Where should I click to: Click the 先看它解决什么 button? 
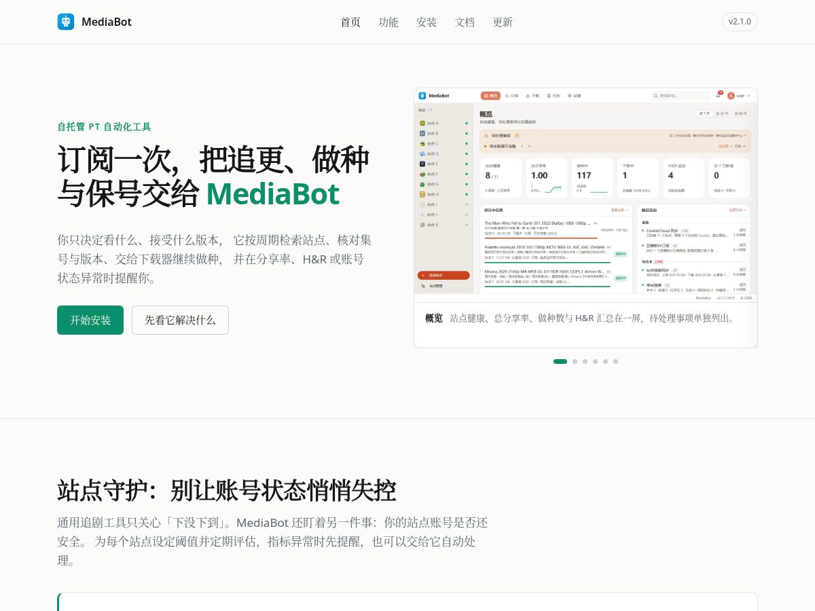click(180, 320)
